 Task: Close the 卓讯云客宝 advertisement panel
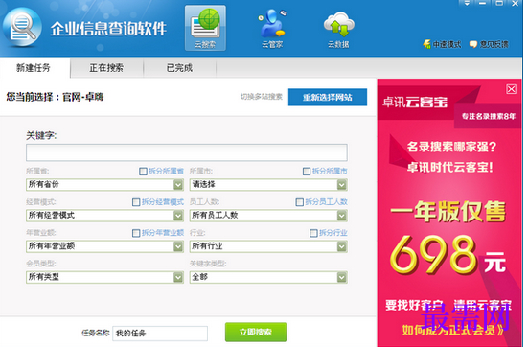pyautogui.click(x=511, y=89)
